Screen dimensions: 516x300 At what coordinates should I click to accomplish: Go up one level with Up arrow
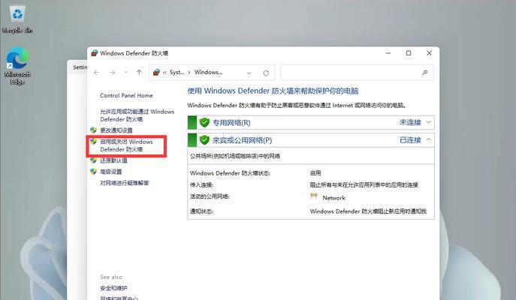point(139,72)
